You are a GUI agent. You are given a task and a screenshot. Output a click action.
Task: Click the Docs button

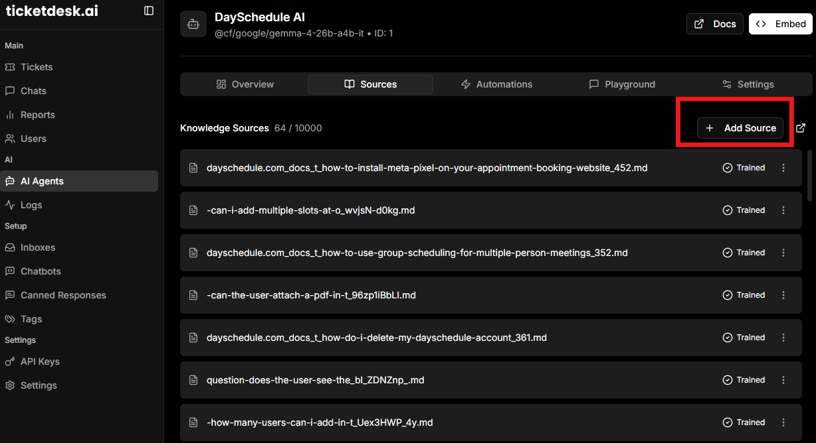[715, 24]
